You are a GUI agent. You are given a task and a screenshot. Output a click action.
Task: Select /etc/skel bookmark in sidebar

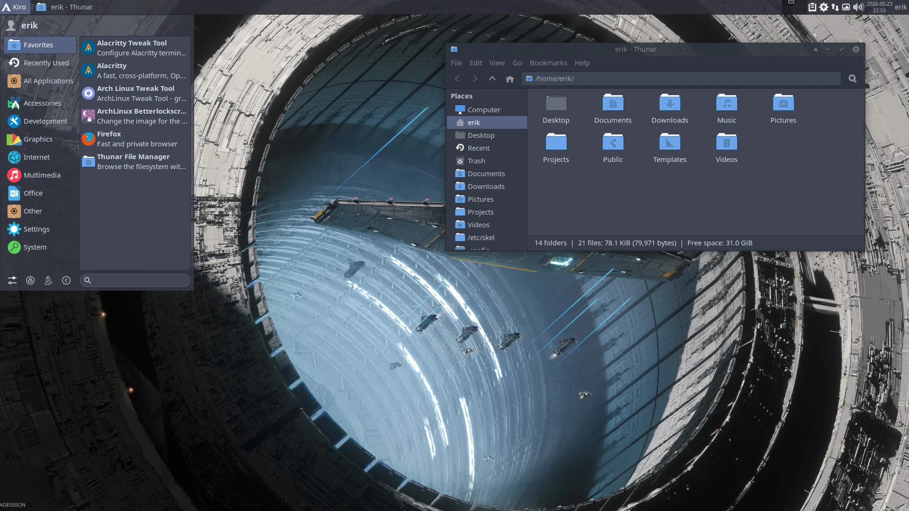[x=487, y=238]
